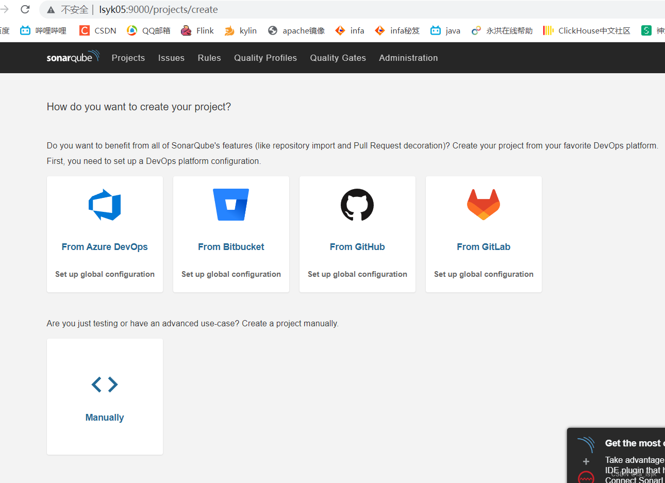Image resolution: width=665 pixels, height=483 pixels.
Task: Click the From GitLab link
Action: coord(484,247)
